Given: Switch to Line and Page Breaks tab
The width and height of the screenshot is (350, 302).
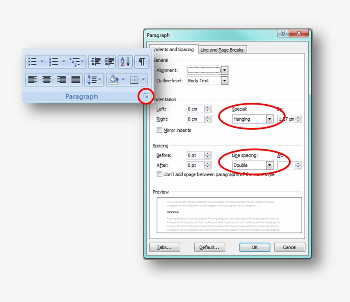Looking at the screenshot, I should 222,50.
